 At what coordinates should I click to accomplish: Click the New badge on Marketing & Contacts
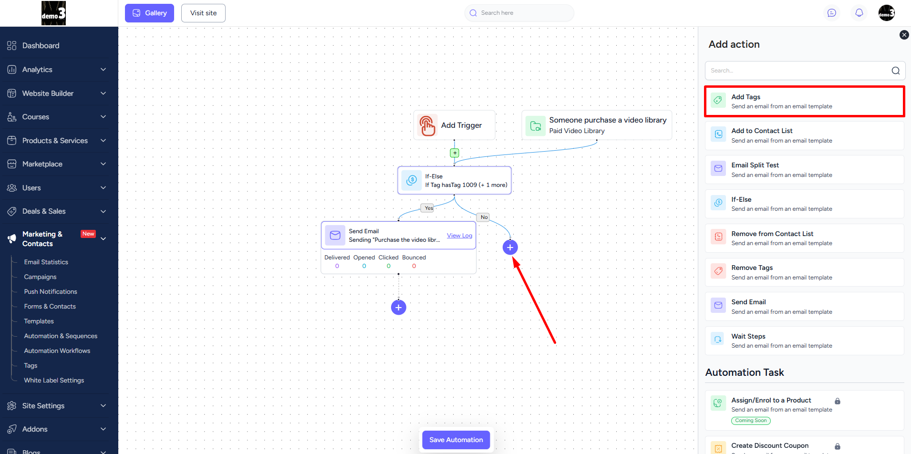(88, 234)
